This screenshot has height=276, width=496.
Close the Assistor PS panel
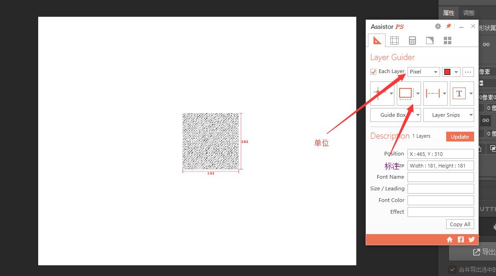point(473,26)
